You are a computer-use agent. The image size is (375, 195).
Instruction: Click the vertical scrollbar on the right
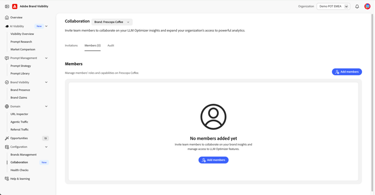click(372, 103)
